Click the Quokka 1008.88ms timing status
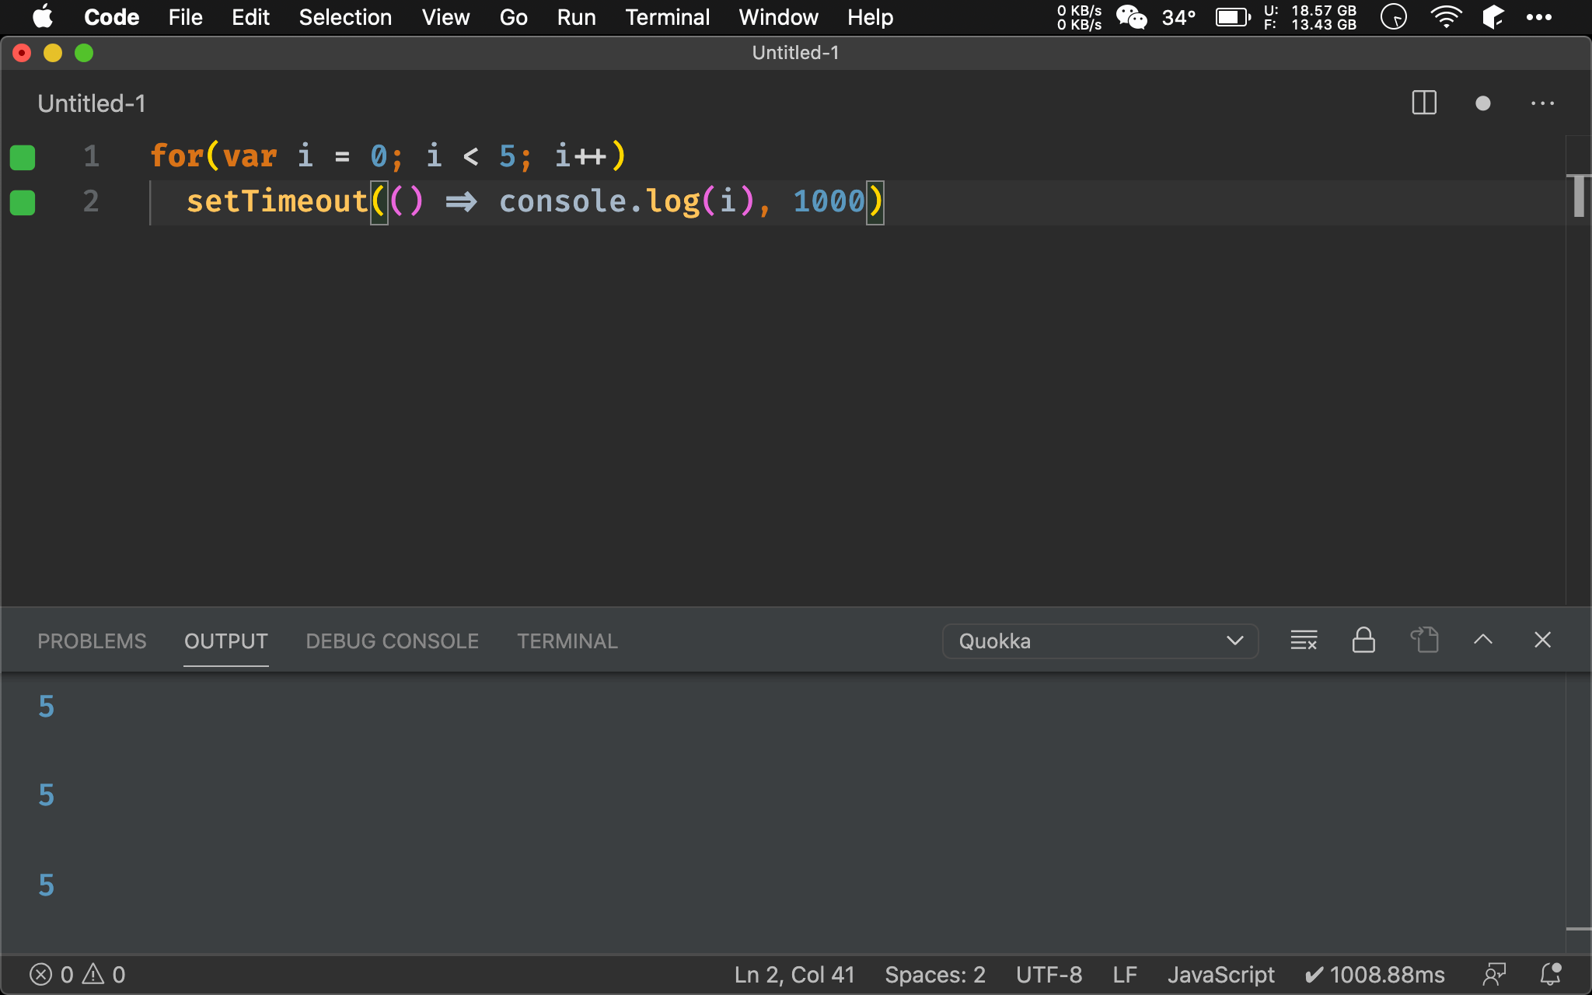 pos(1374,975)
